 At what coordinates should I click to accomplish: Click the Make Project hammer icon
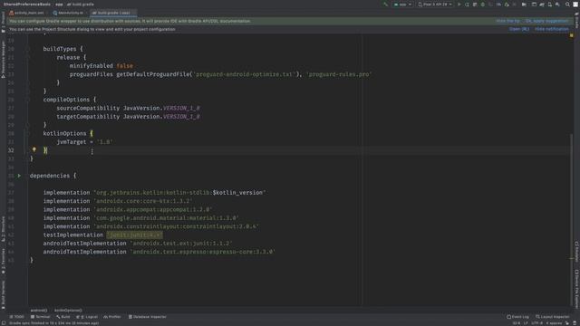(386, 5)
